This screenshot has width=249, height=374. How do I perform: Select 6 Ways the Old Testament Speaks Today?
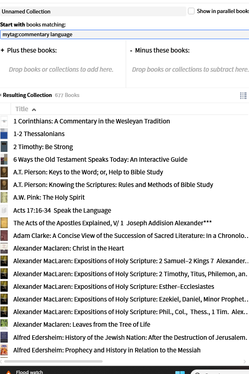point(100,159)
